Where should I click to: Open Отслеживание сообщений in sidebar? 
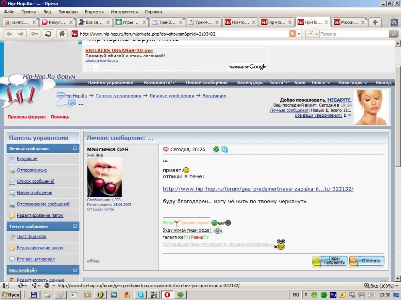pyautogui.click(x=43, y=204)
